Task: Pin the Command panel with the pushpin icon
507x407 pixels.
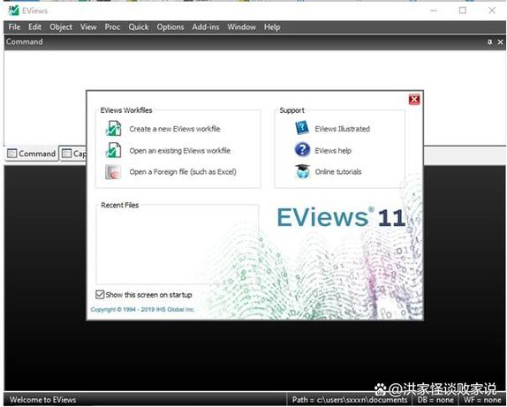Action: tap(490, 42)
